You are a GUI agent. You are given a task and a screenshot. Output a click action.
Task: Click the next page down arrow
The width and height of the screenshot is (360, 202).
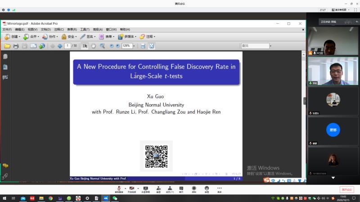click(60, 46)
